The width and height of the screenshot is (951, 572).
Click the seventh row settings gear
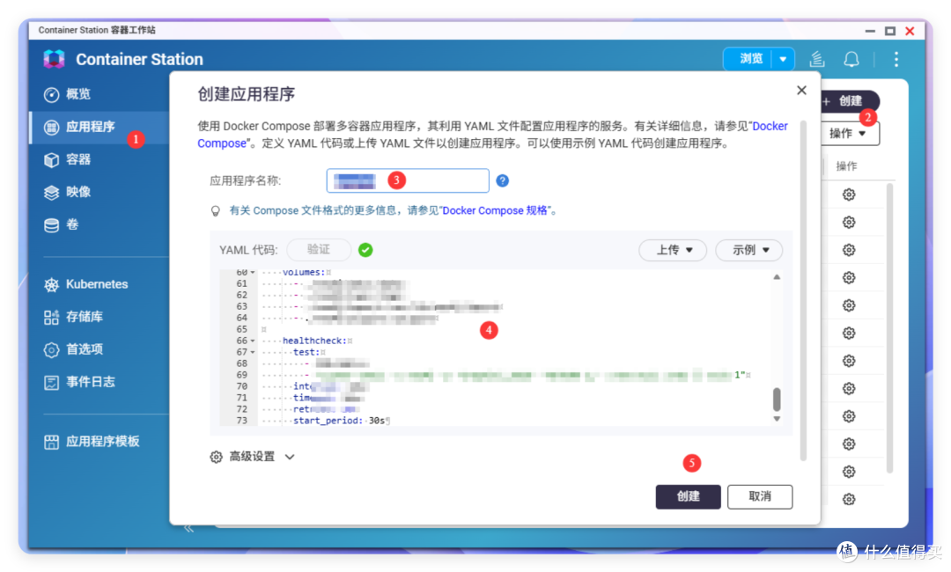[849, 361]
